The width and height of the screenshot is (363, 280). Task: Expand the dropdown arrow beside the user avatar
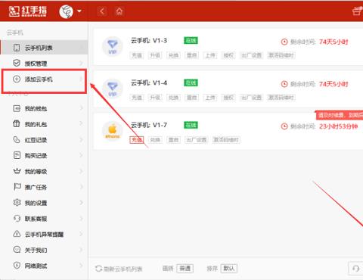click(79, 11)
